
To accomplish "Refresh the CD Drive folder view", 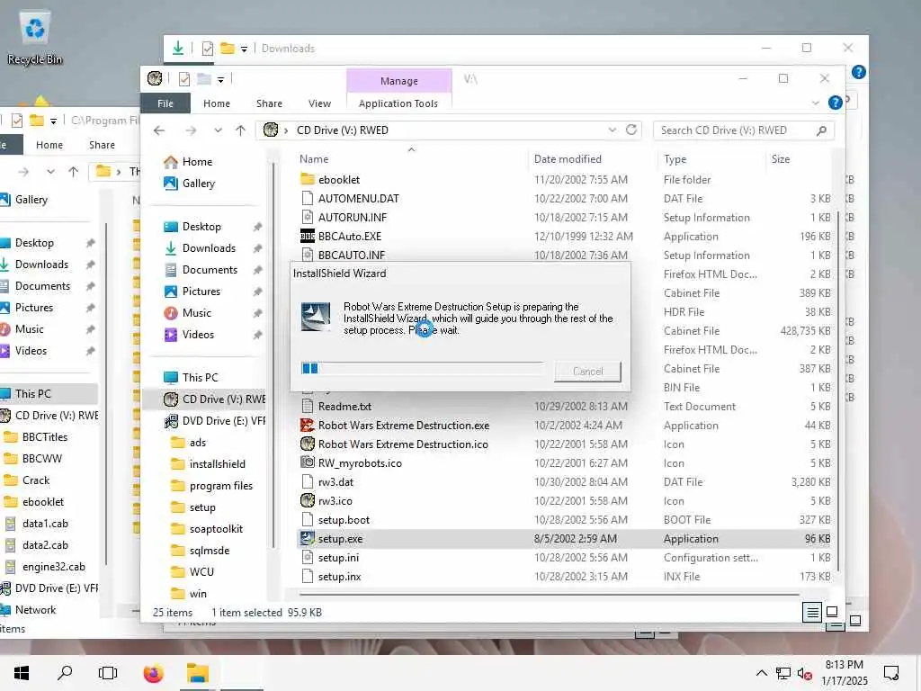I will tap(631, 130).
